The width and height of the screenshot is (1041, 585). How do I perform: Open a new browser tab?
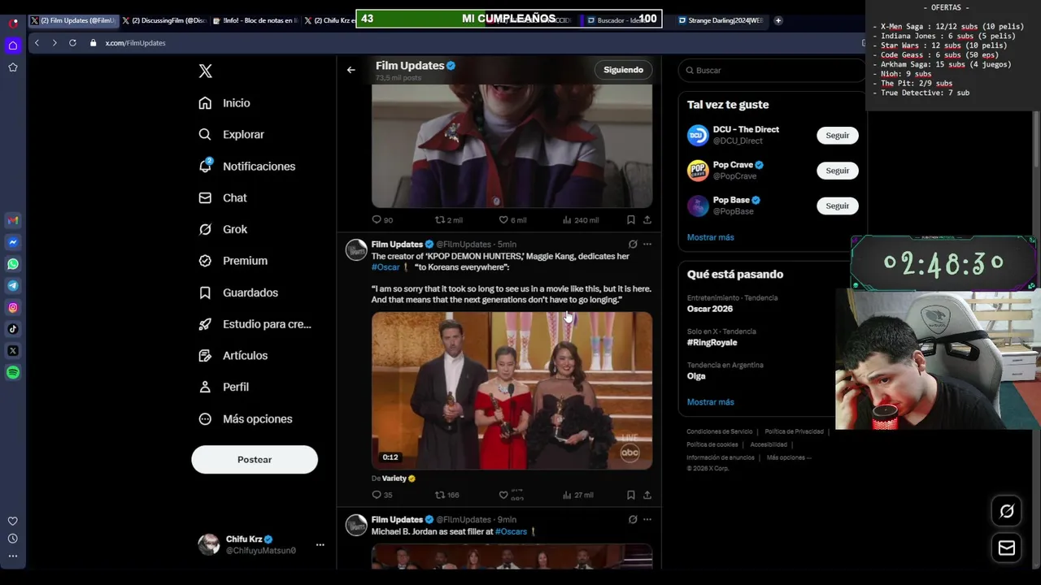click(778, 20)
